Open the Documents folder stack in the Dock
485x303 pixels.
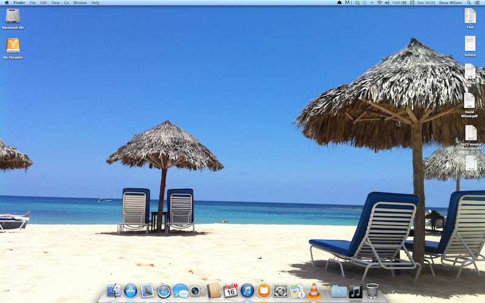339,291
